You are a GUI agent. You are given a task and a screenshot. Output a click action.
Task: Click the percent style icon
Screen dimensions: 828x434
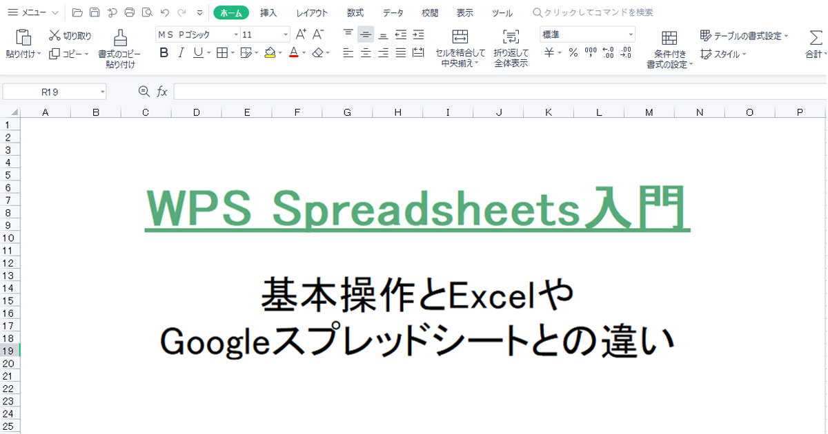(x=573, y=52)
